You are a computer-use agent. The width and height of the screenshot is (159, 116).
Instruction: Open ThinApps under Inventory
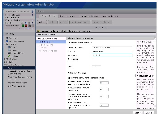14,56
